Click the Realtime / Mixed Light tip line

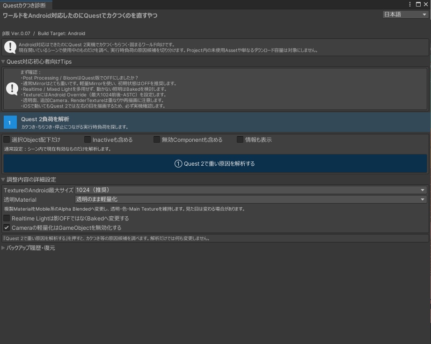(x=94, y=89)
